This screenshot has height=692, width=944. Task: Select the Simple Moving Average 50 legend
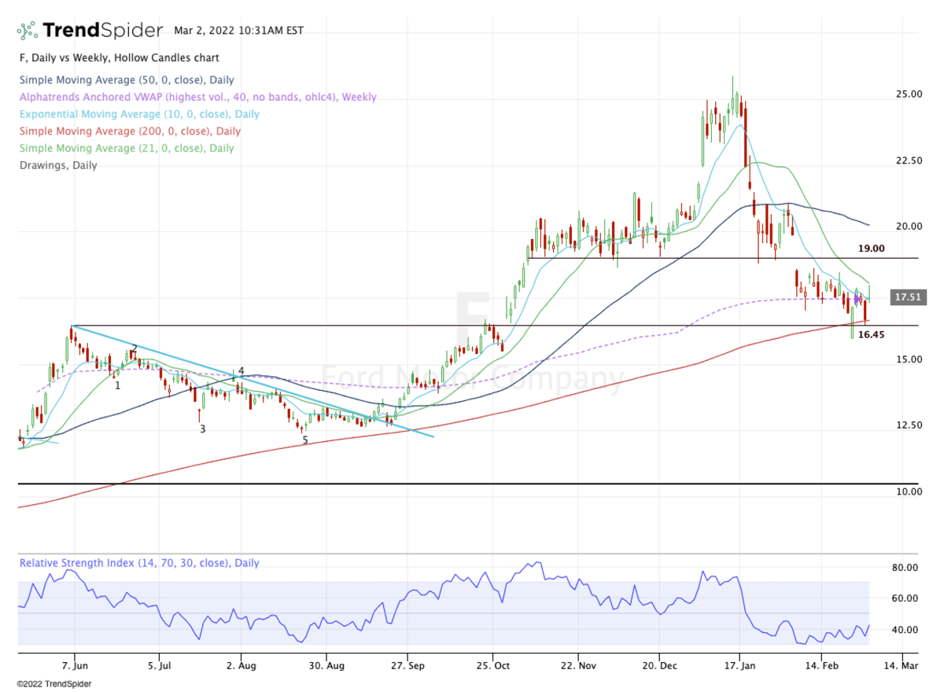tap(127, 80)
